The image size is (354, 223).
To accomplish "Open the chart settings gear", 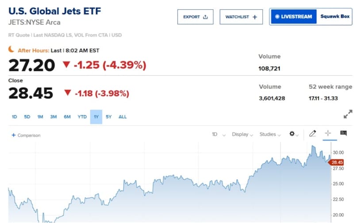I will click(x=292, y=134).
